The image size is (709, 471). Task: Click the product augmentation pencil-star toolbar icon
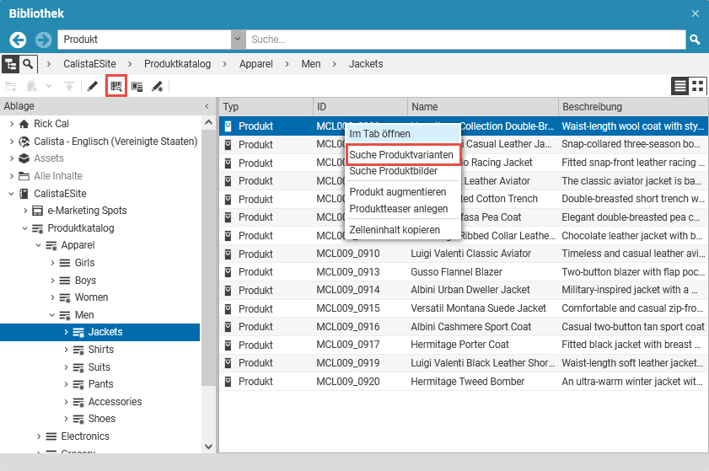point(157,86)
